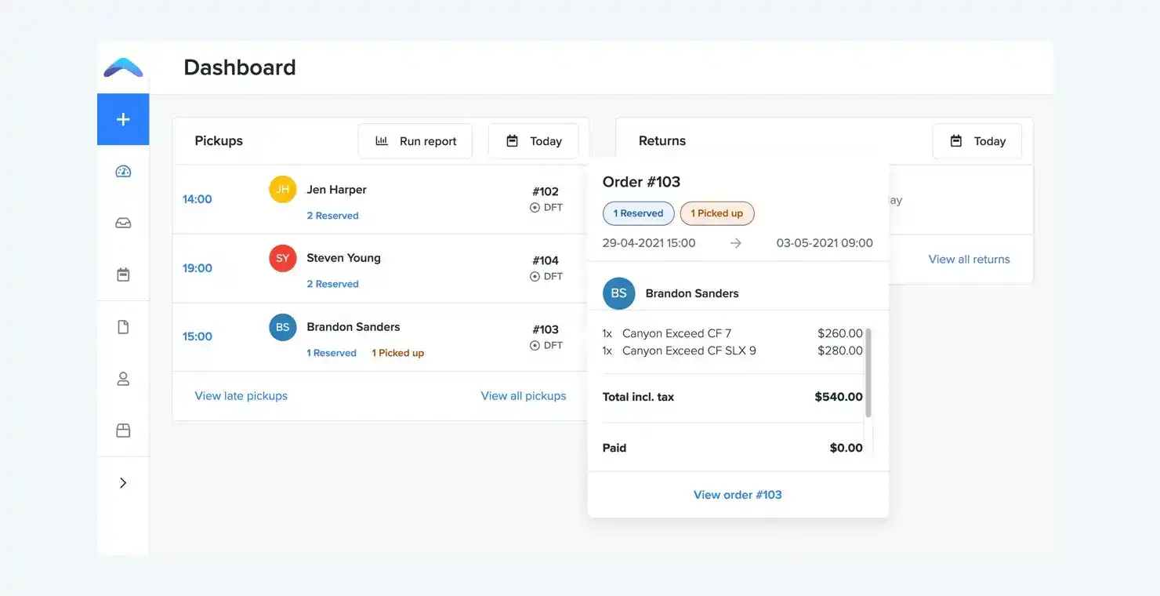The height and width of the screenshot is (596, 1160).
Task: Open View all pickups link
Action: (x=523, y=396)
